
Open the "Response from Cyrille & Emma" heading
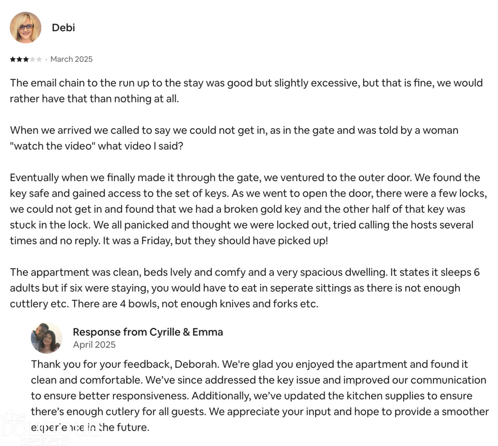pos(148,332)
